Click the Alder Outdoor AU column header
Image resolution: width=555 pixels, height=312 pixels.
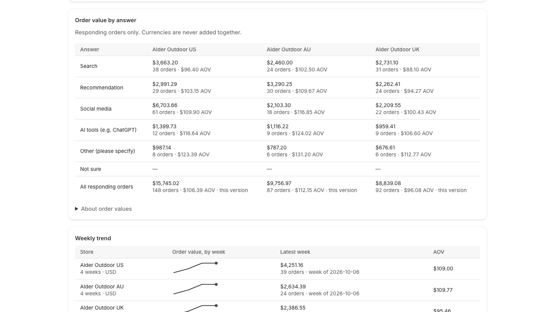click(289, 50)
